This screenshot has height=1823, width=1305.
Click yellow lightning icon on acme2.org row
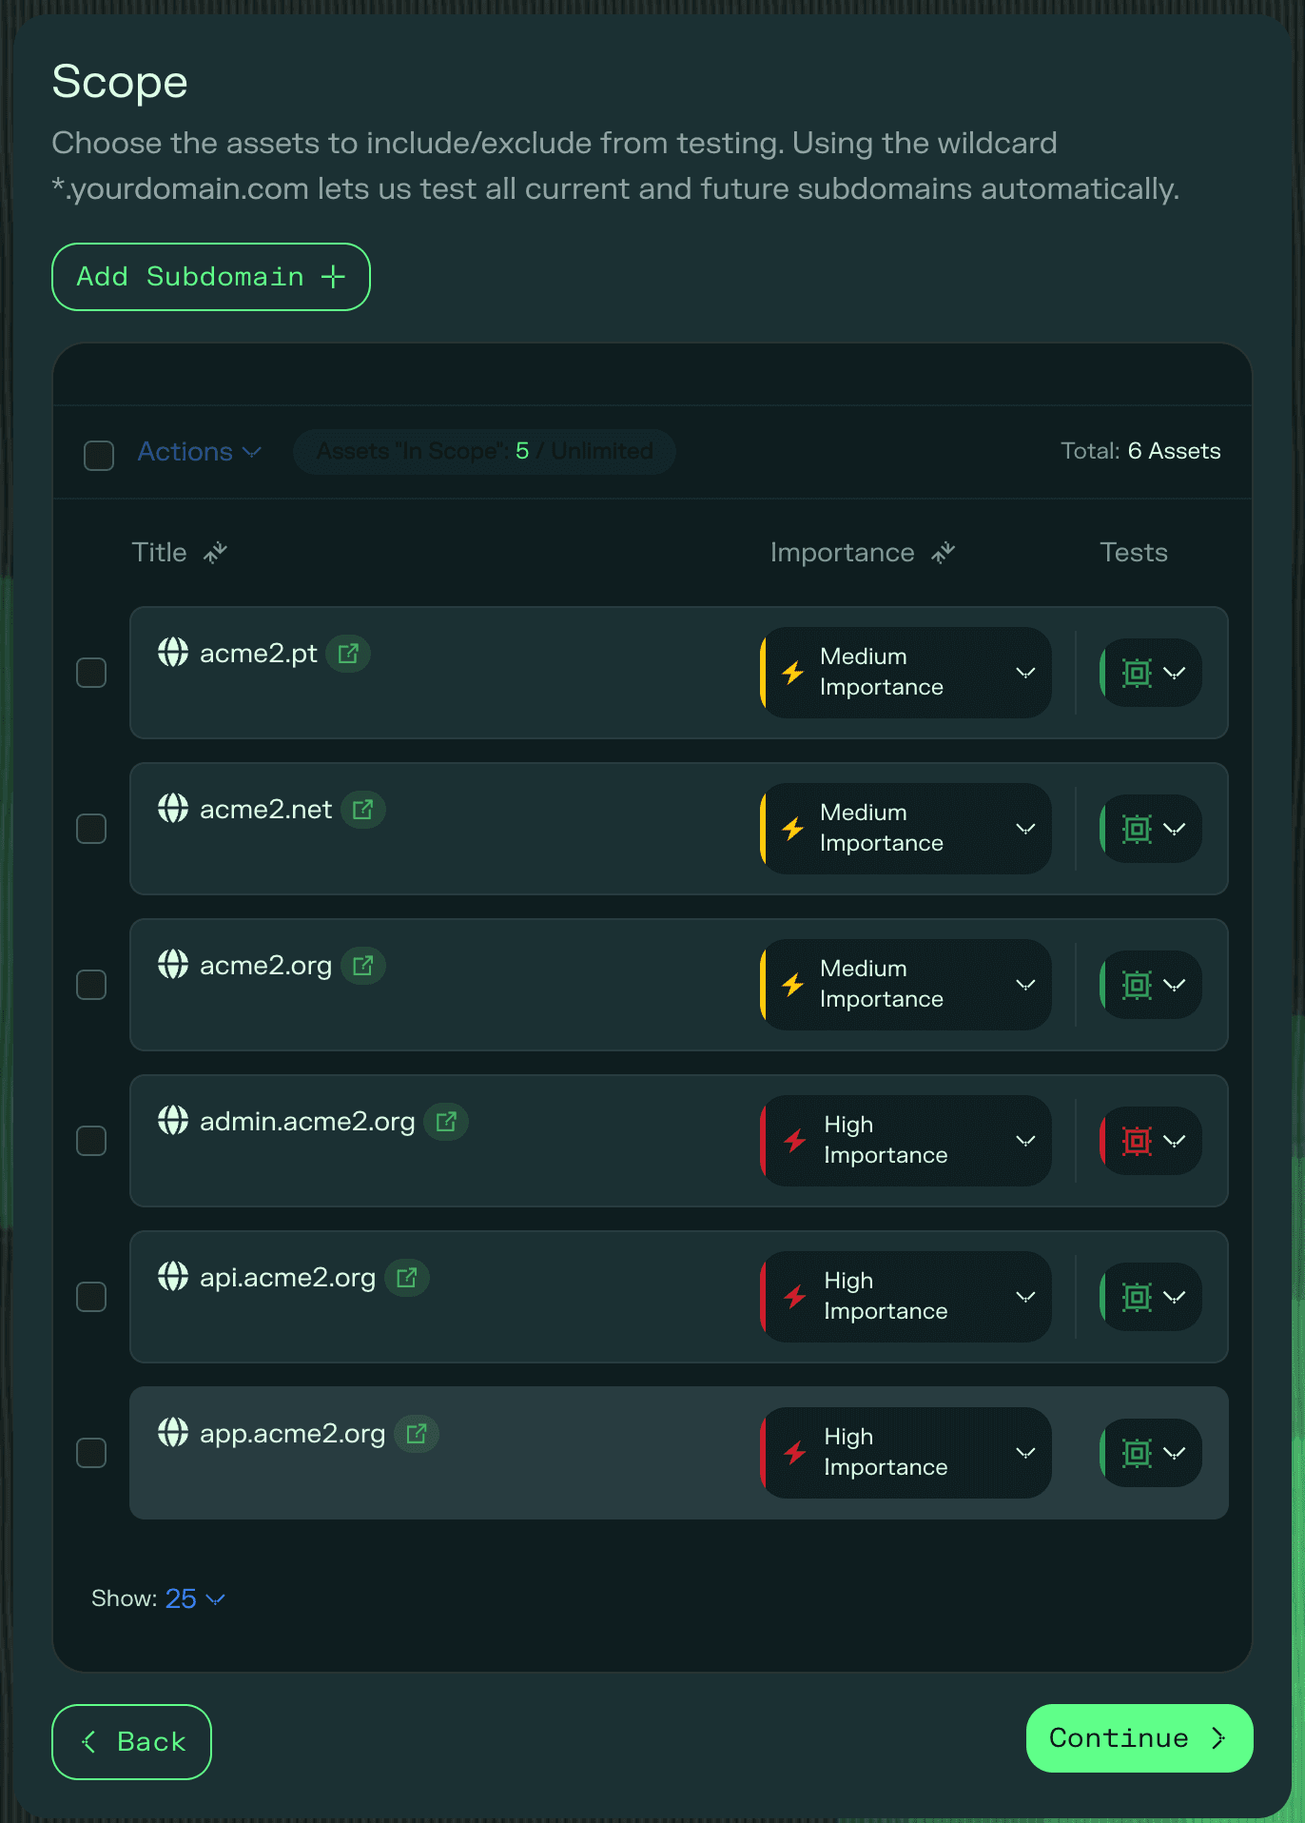[793, 985]
